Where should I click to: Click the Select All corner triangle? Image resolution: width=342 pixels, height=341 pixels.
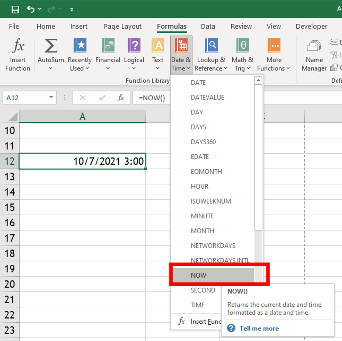pyautogui.click(x=13, y=116)
